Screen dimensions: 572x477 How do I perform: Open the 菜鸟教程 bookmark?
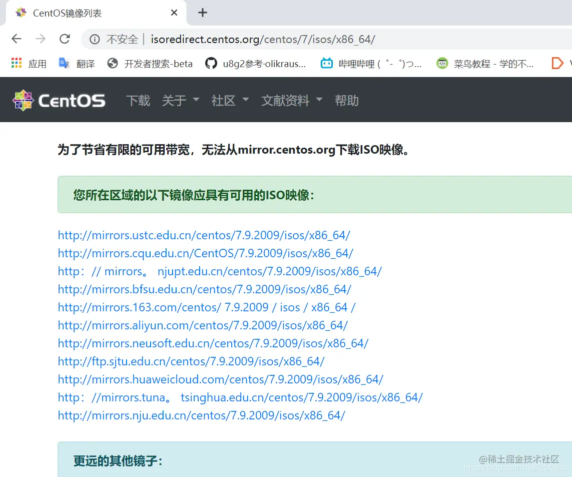tap(485, 64)
